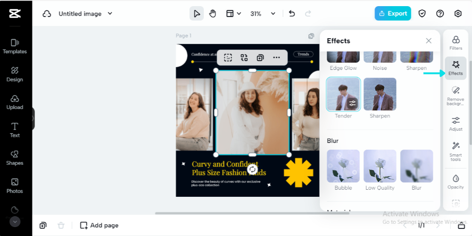The height and width of the screenshot is (236, 472).
Task: Click the Page 1 label
Action: [x=184, y=36]
